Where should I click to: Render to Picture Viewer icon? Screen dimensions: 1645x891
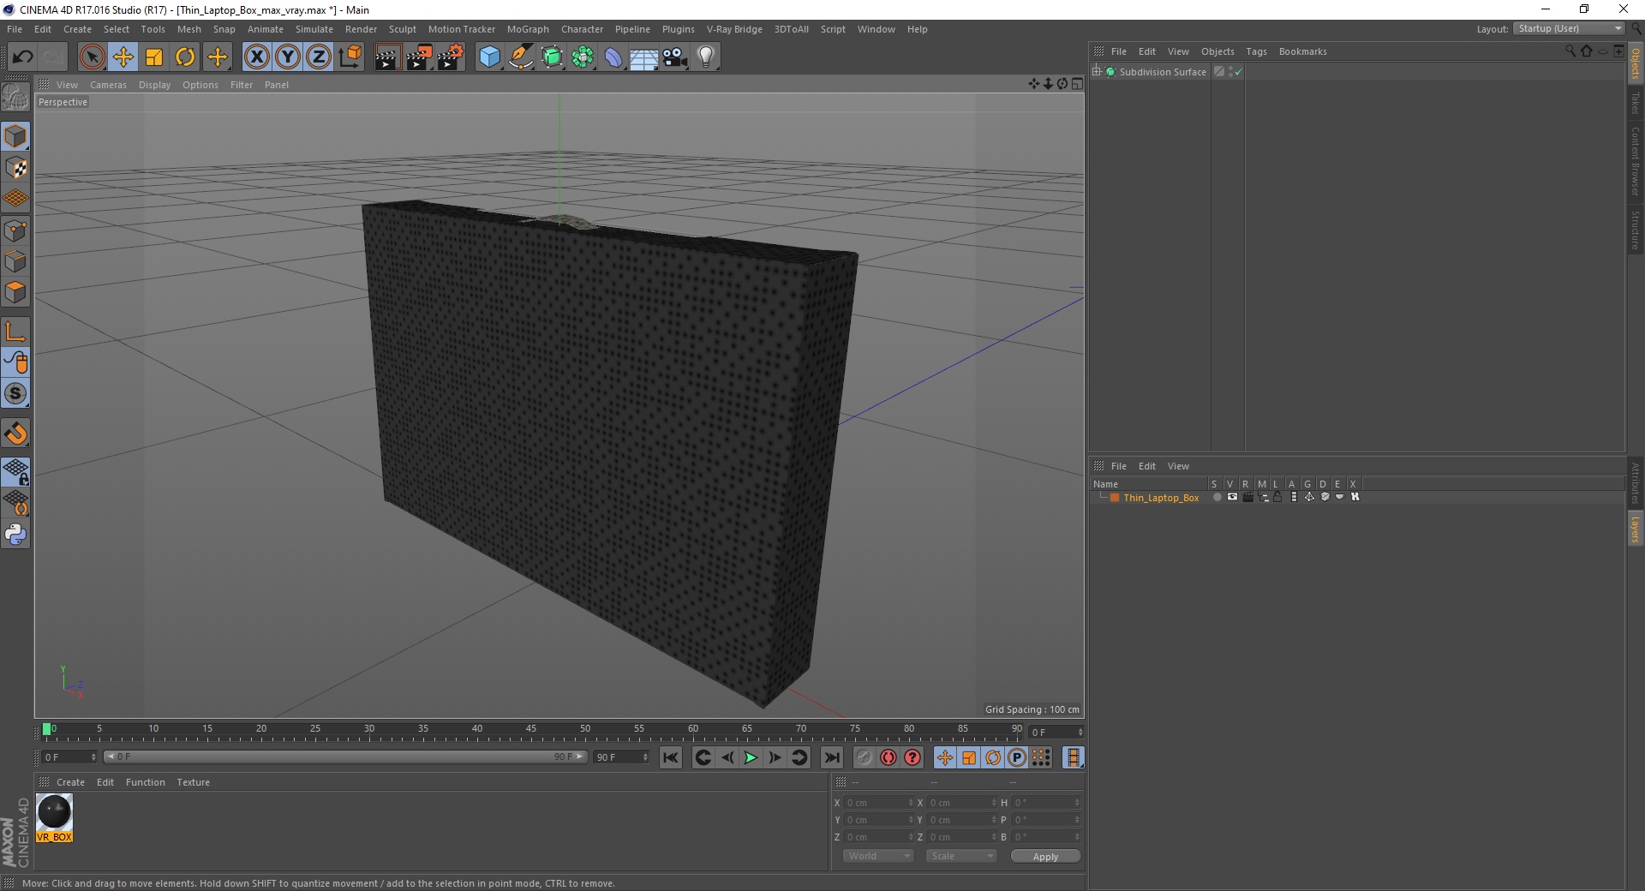tap(419, 57)
